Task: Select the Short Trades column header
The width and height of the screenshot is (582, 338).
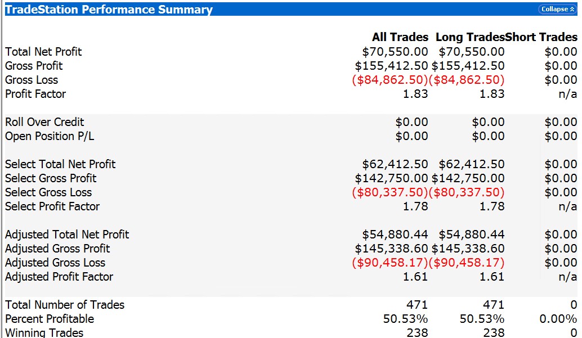Action: point(541,37)
